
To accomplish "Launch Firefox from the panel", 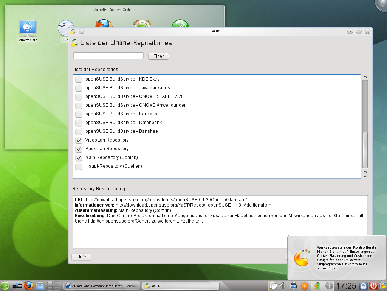I will 29,286.
